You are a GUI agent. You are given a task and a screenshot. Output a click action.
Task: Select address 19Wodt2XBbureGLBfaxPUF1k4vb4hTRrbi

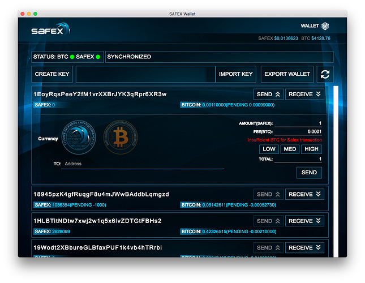pyautogui.click(x=98, y=248)
